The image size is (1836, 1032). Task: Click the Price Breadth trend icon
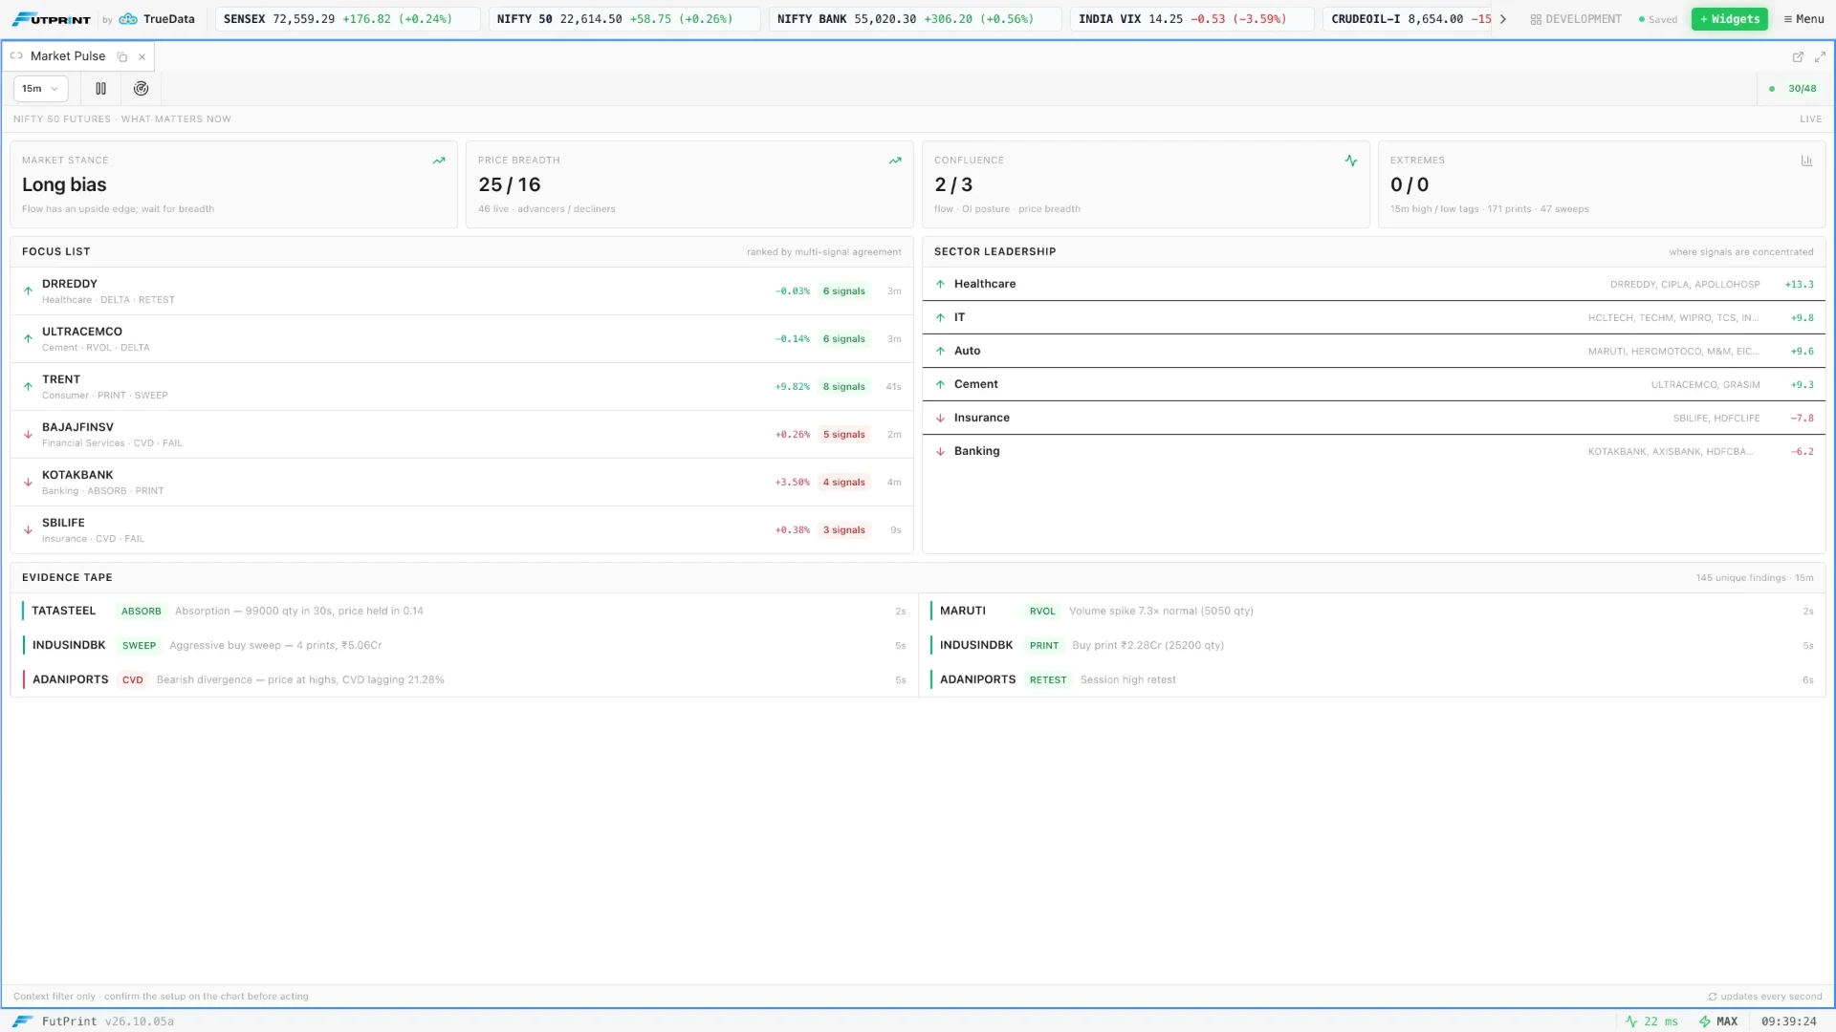point(895,161)
